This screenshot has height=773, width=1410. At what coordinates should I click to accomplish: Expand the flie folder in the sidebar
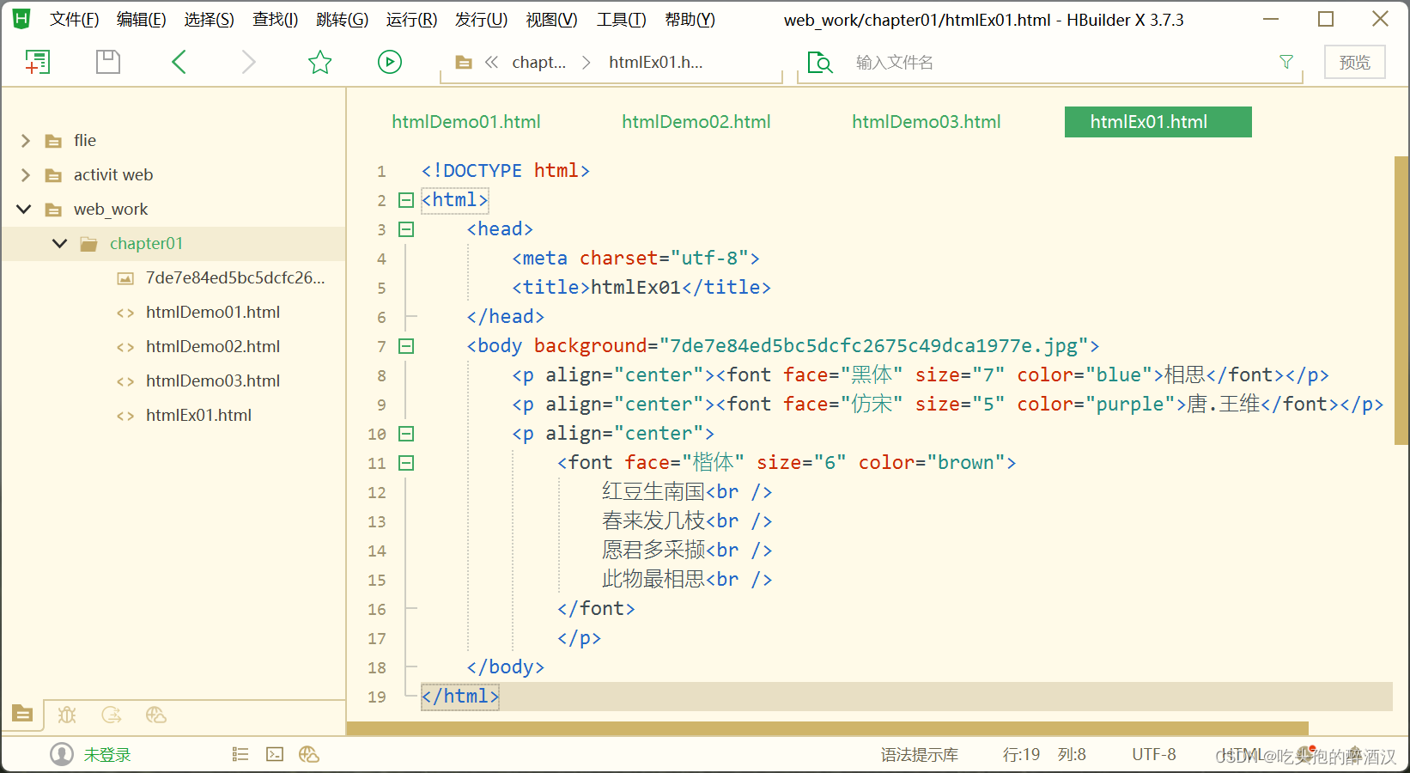24,140
